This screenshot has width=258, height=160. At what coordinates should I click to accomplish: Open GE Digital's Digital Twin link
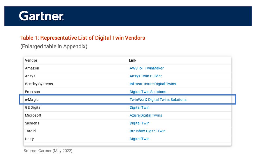tap(139, 108)
